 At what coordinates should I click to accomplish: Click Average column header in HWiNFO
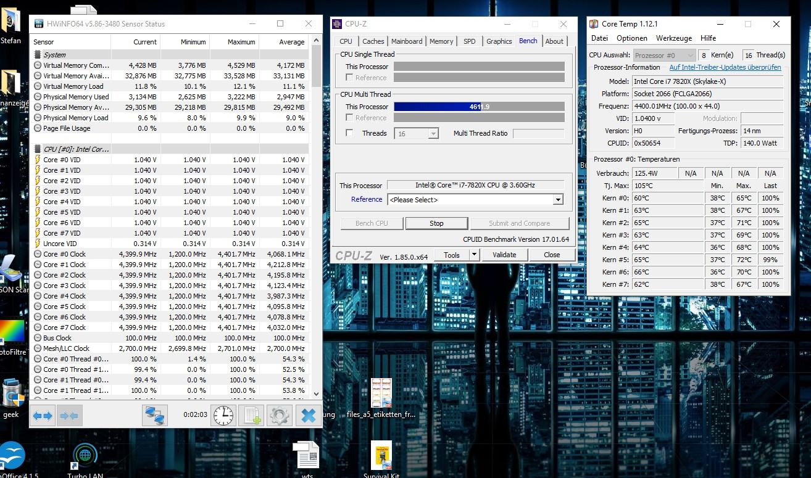pos(284,42)
